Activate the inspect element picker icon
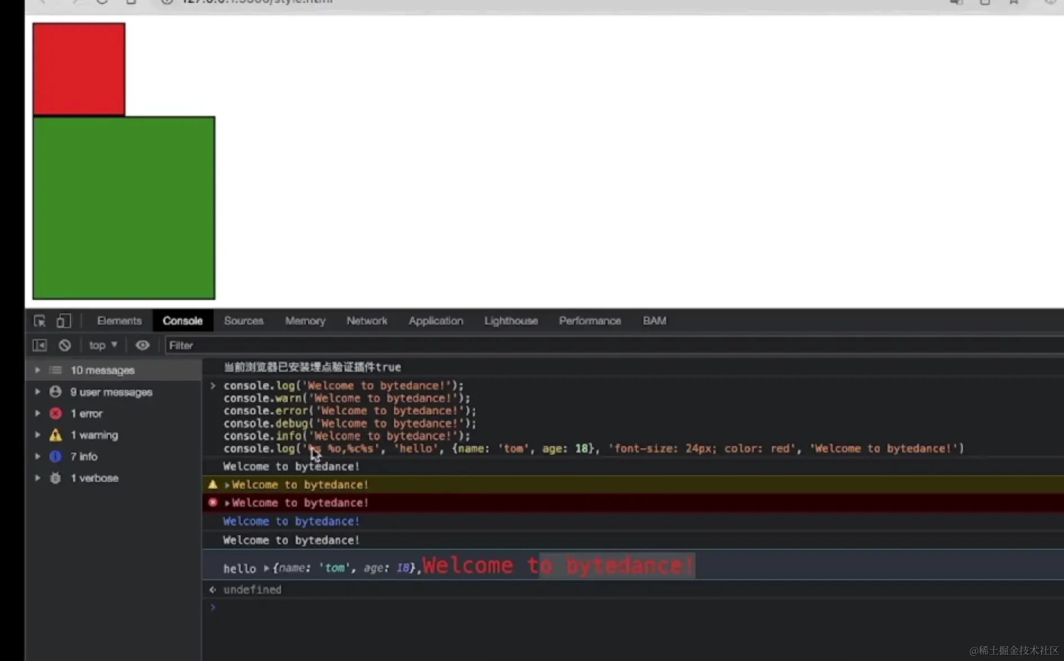The image size is (1064, 661). pyautogui.click(x=39, y=321)
